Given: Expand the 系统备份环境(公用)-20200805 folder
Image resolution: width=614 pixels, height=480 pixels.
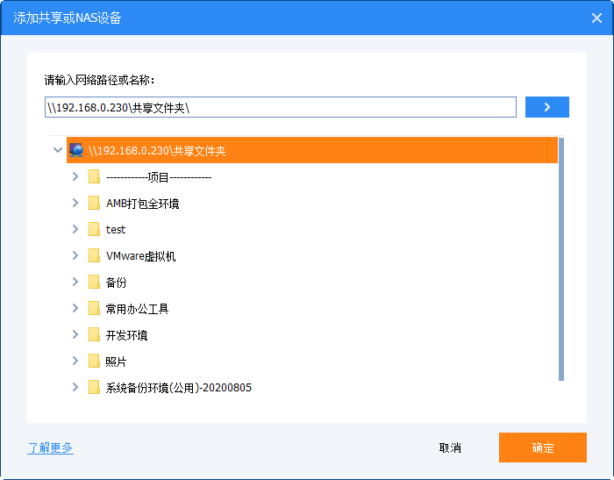Looking at the screenshot, I should (x=75, y=388).
